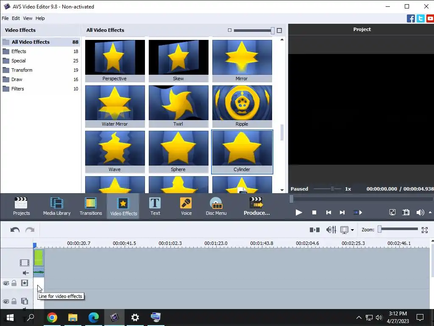Open the View menu
Viewport: 434px width, 326px height.
(28, 18)
